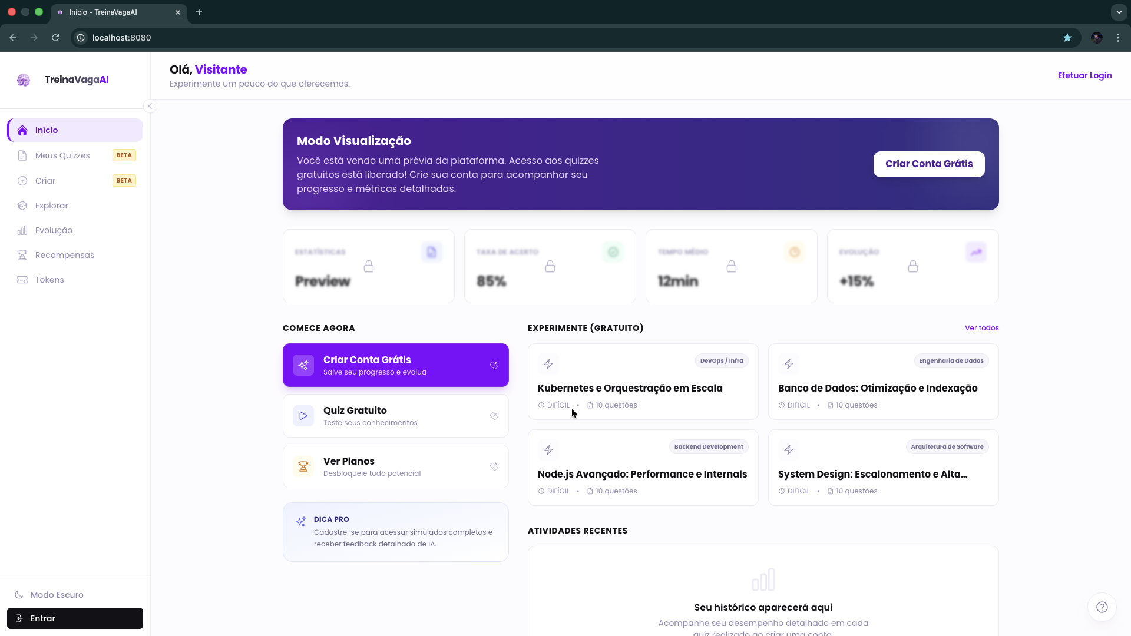Bookmark page with the star icon
The width and height of the screenshot is (1131, 636).
pos(1067,38)
